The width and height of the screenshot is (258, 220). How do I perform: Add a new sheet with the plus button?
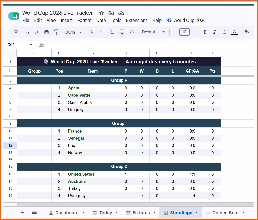[x=22, y=212]
